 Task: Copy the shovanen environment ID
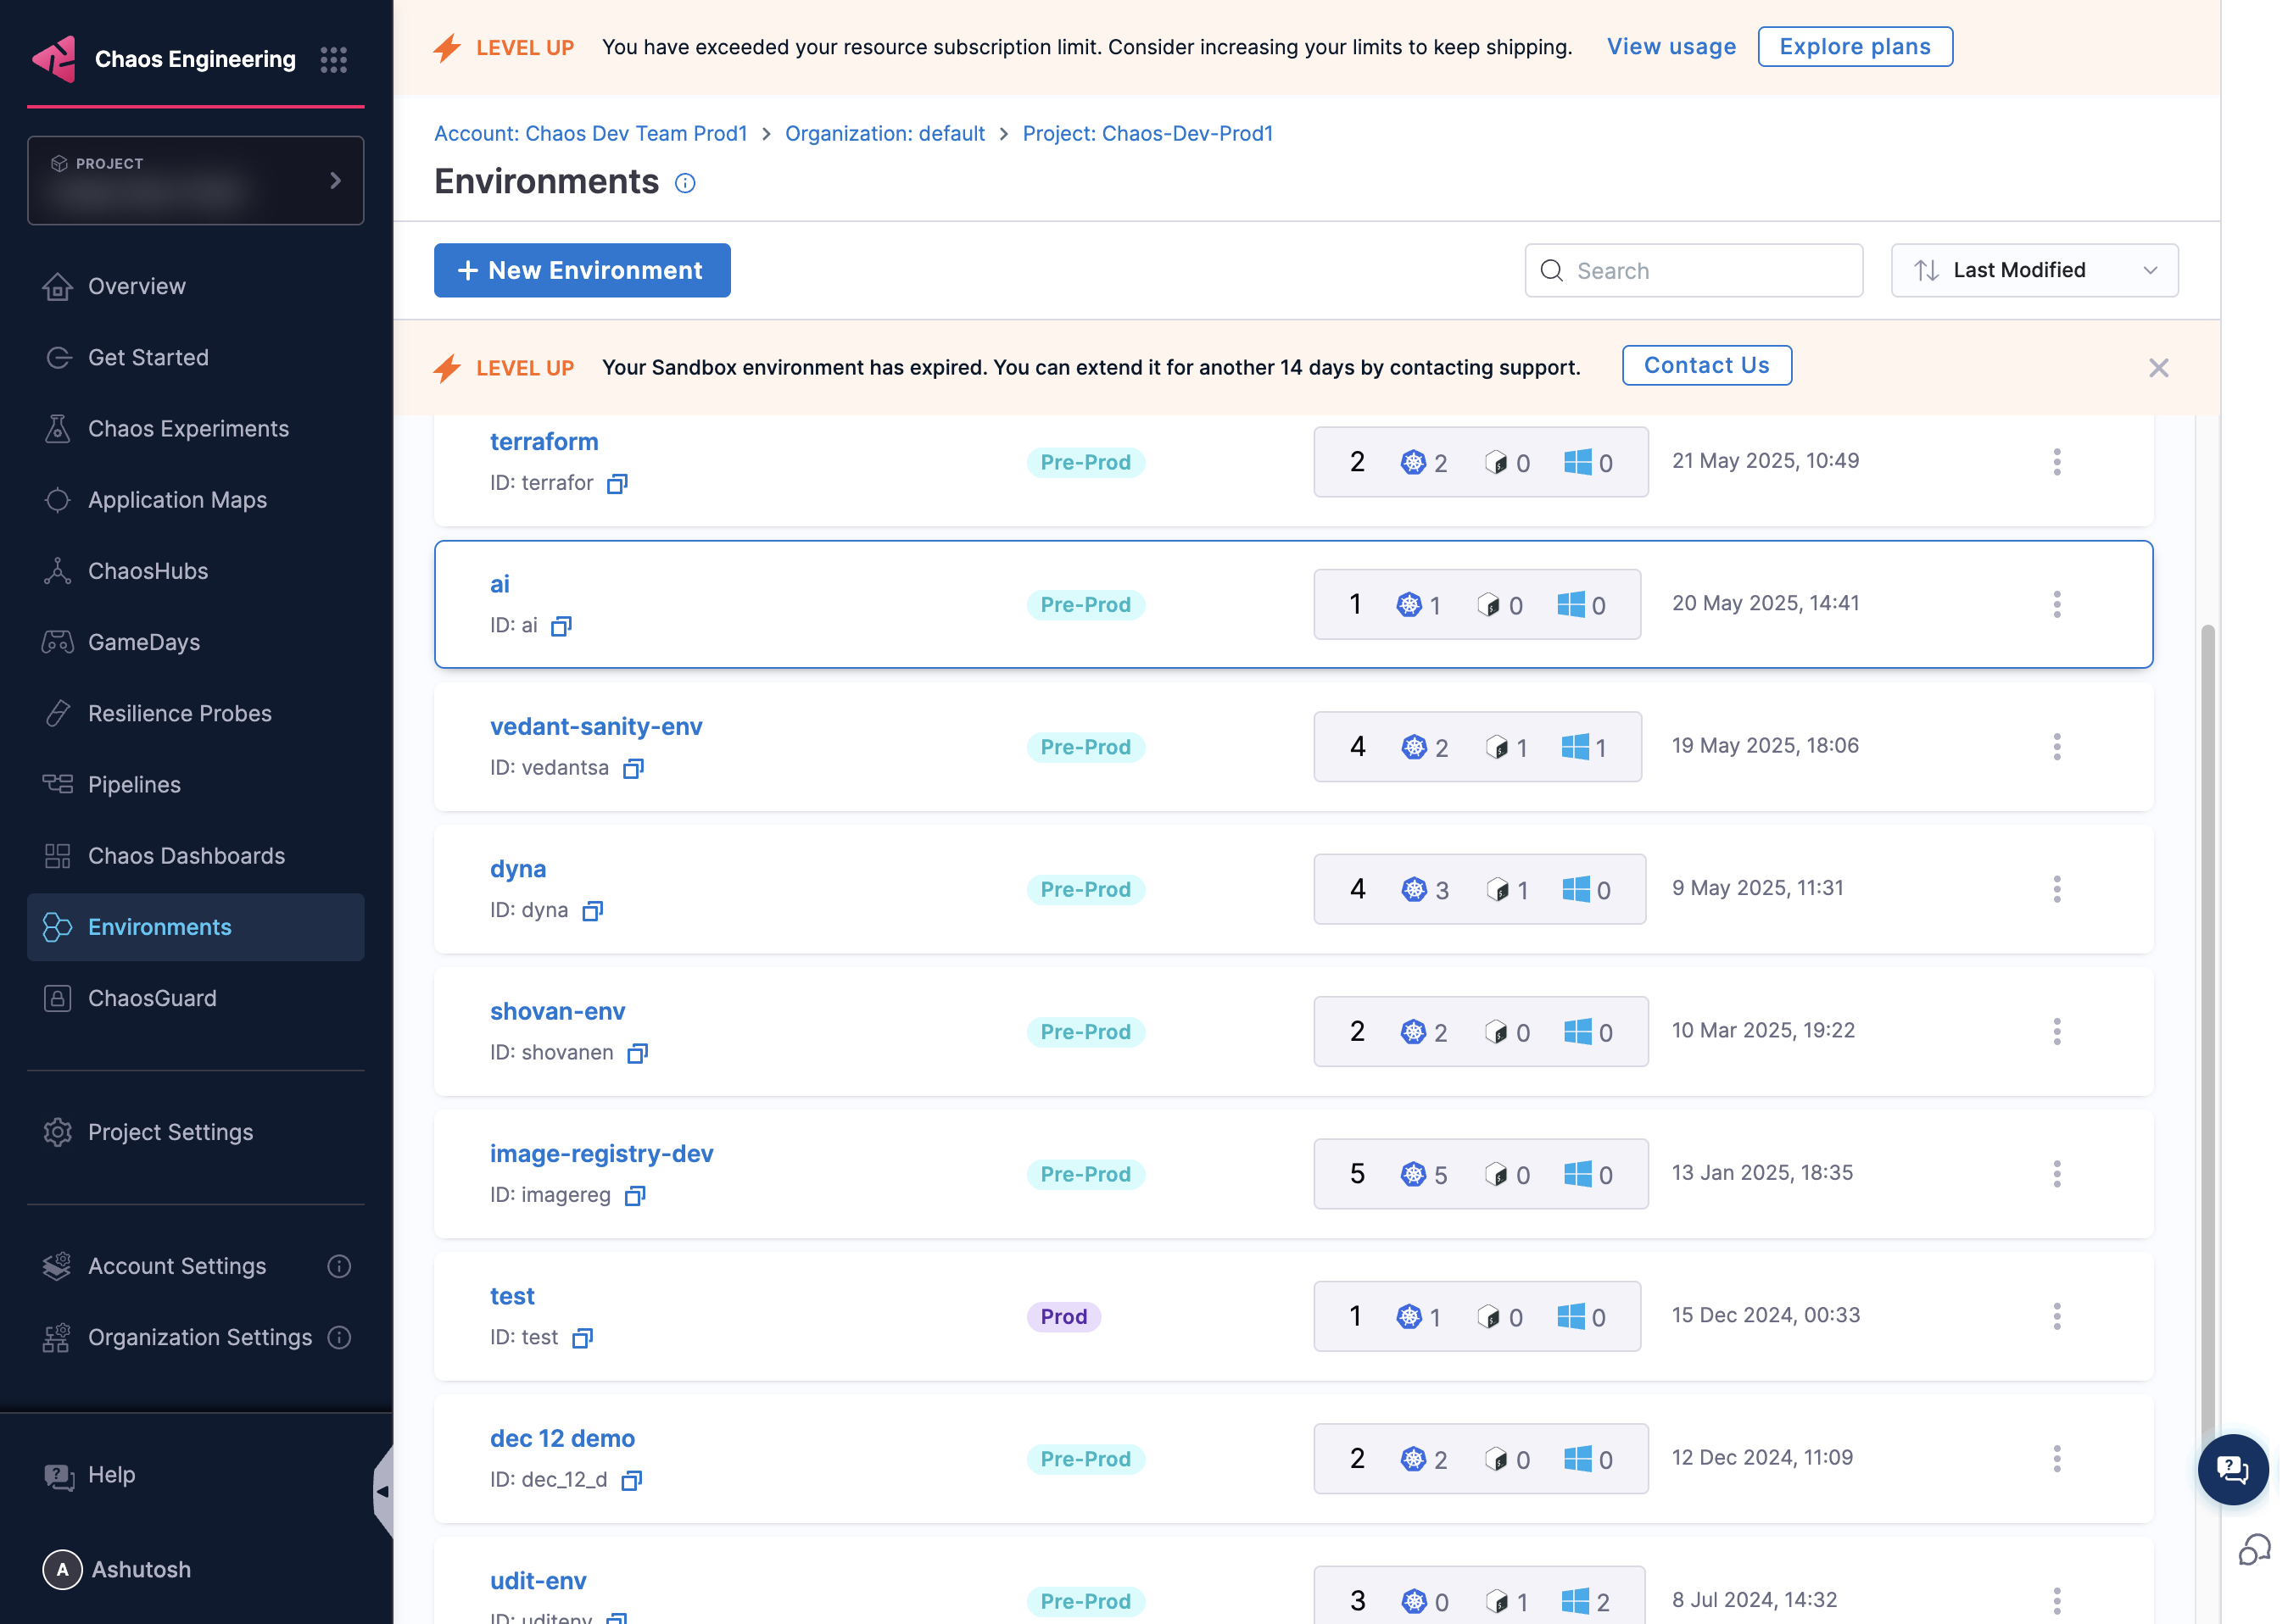pos(637,1053)
